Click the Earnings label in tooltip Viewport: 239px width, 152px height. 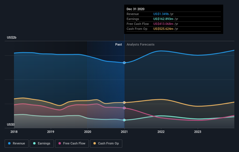[133, 19]
